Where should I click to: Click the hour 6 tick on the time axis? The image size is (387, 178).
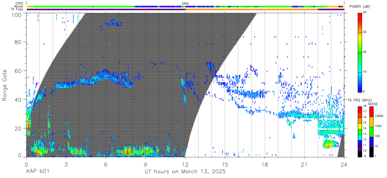click(x=106, y=164)
